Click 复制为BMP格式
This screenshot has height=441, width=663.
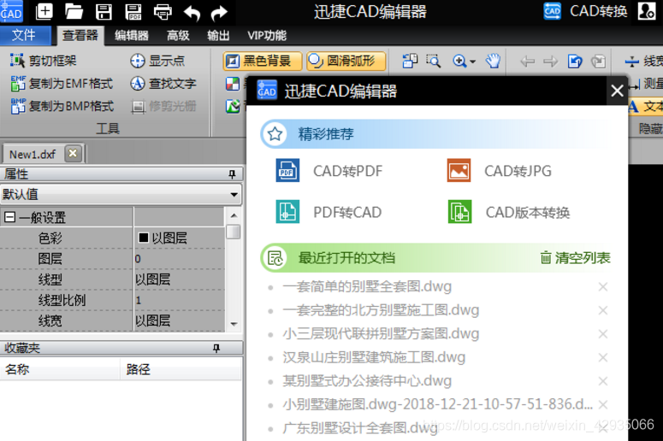tap(62, 106)
